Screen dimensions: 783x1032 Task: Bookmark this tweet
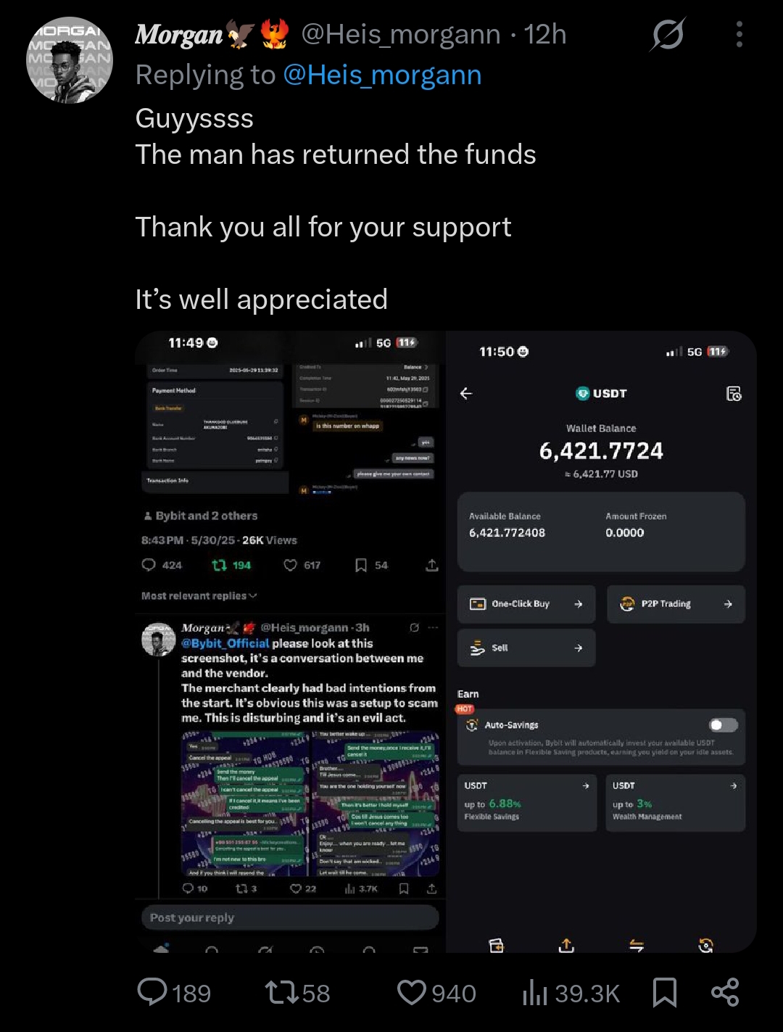coord(664,992)
